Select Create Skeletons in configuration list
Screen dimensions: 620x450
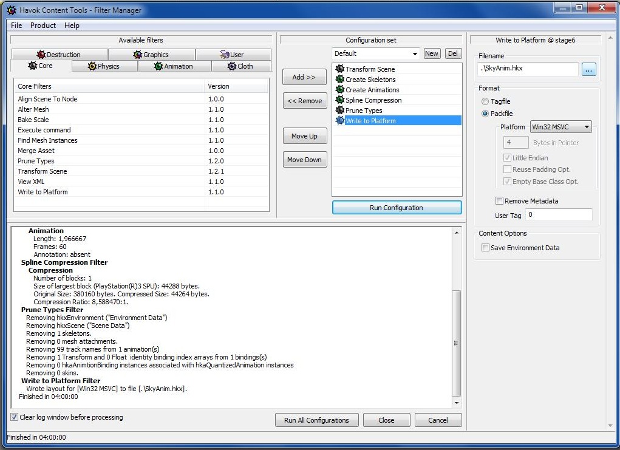pyautogui.click(x=397, y=79)
